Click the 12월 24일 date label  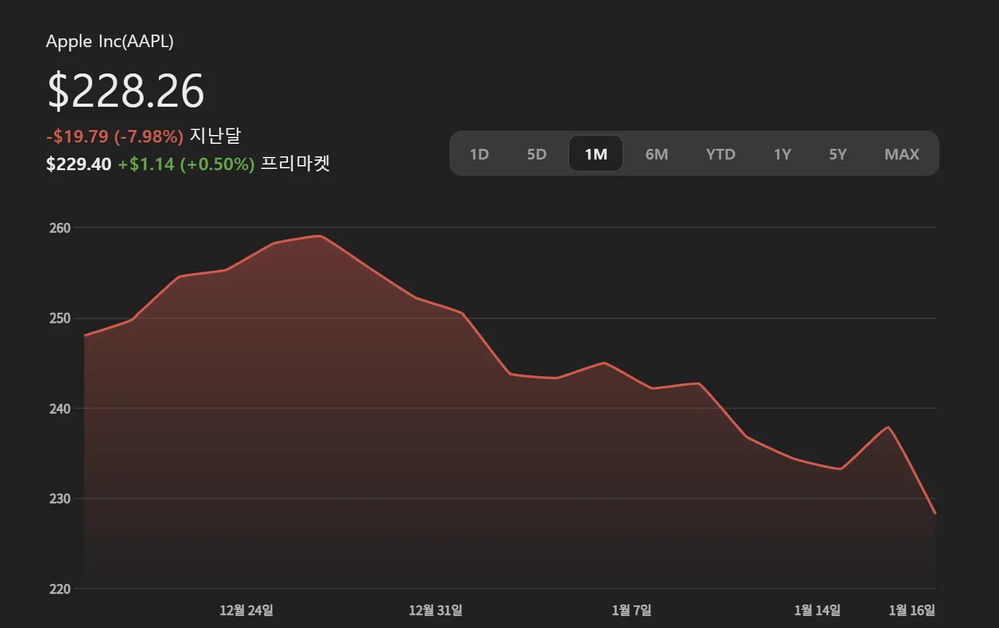247,610
